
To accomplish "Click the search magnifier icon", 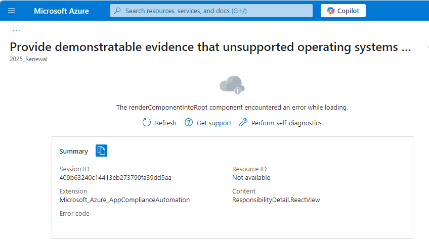I will [x=118, y=11].
